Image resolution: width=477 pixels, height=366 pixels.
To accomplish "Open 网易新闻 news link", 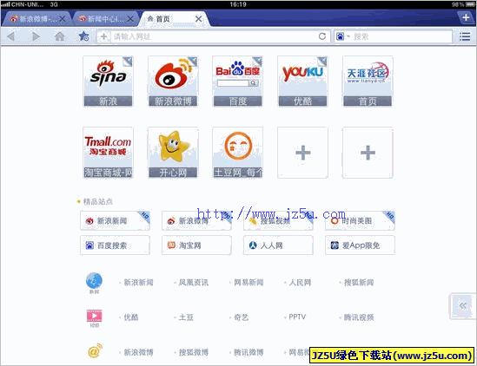I will click(248, 283).
